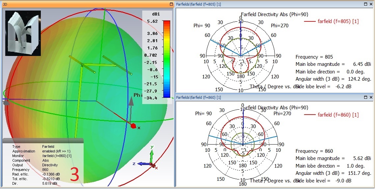Click the red farfield (f=860) [1] legend entry
Image resolution: width=376 pixels, height=189 pixels.
332,115
